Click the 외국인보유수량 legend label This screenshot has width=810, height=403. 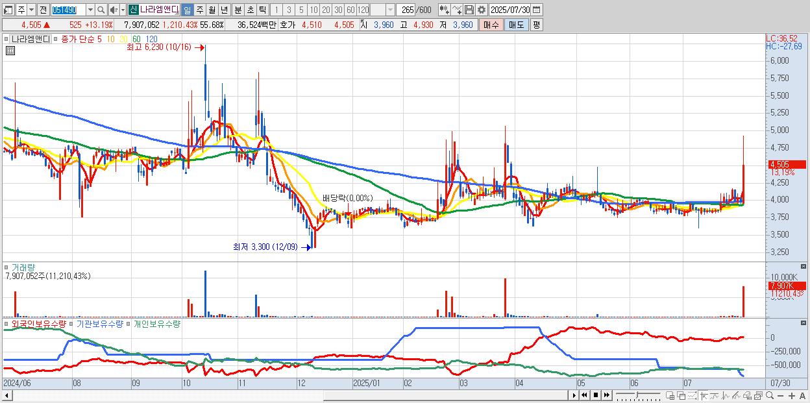coord(38,323)
